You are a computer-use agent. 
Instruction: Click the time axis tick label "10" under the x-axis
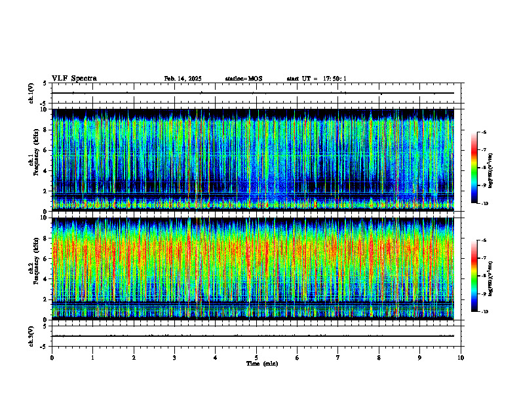[461, 358]
